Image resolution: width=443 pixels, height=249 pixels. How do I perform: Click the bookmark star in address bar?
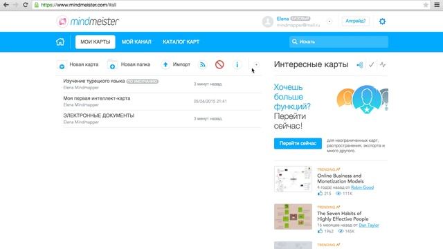426,5
